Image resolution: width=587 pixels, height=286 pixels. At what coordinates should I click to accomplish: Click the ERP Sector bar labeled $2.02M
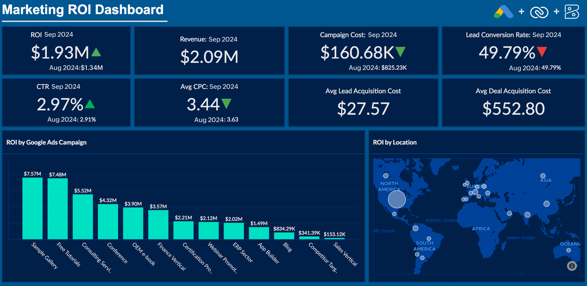(x=234, y=231)
